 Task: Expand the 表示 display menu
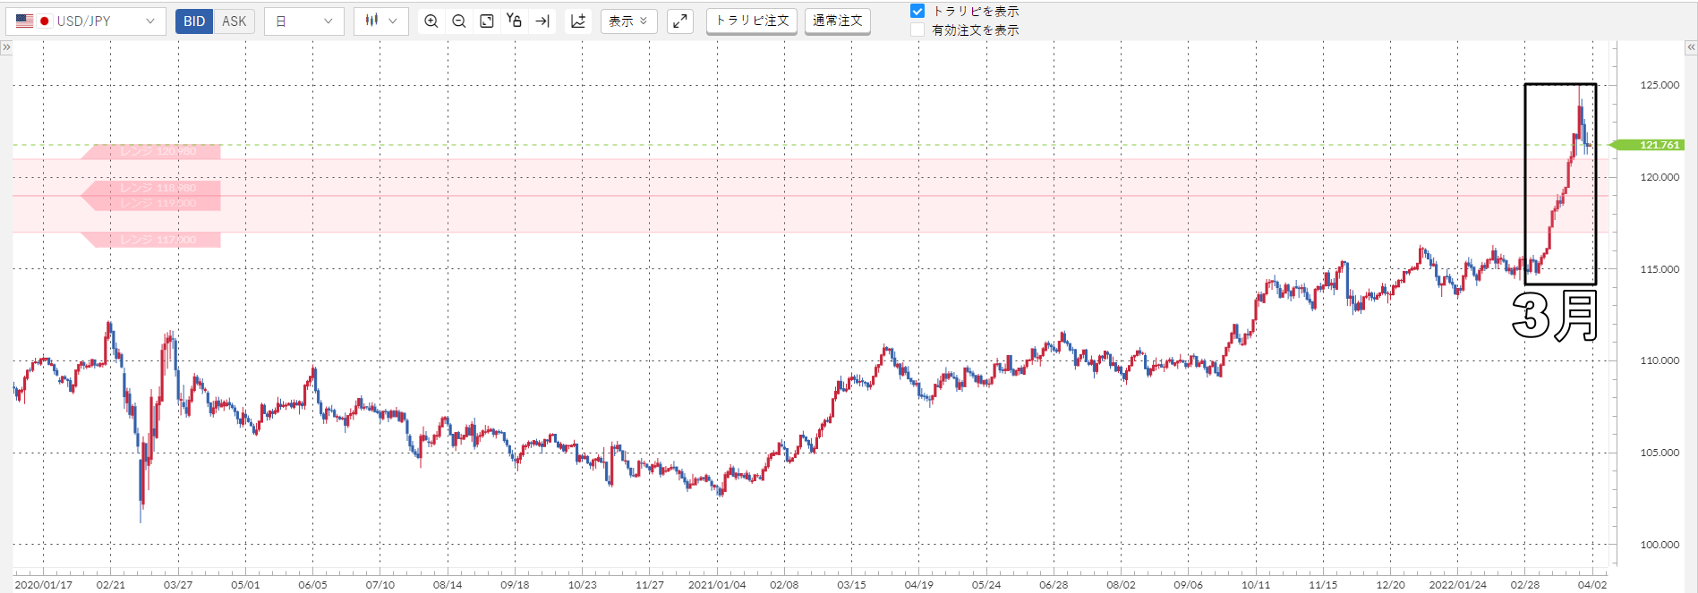628,21
